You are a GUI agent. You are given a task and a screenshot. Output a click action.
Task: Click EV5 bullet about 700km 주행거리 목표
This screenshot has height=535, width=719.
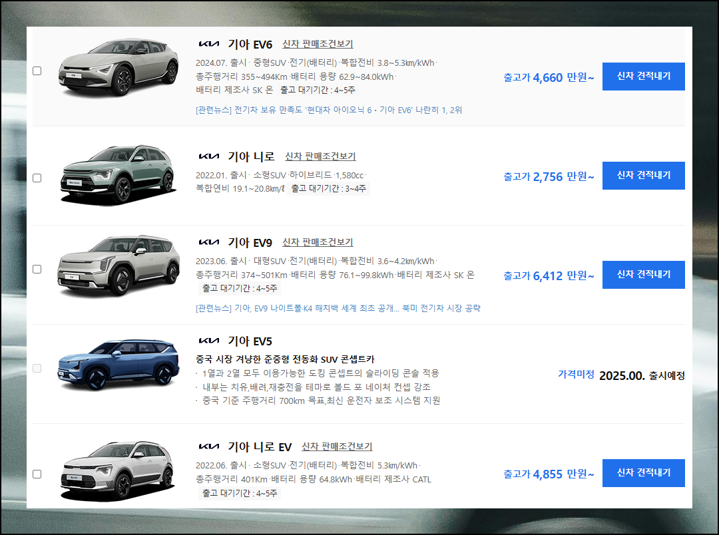(x=322, y=401)
